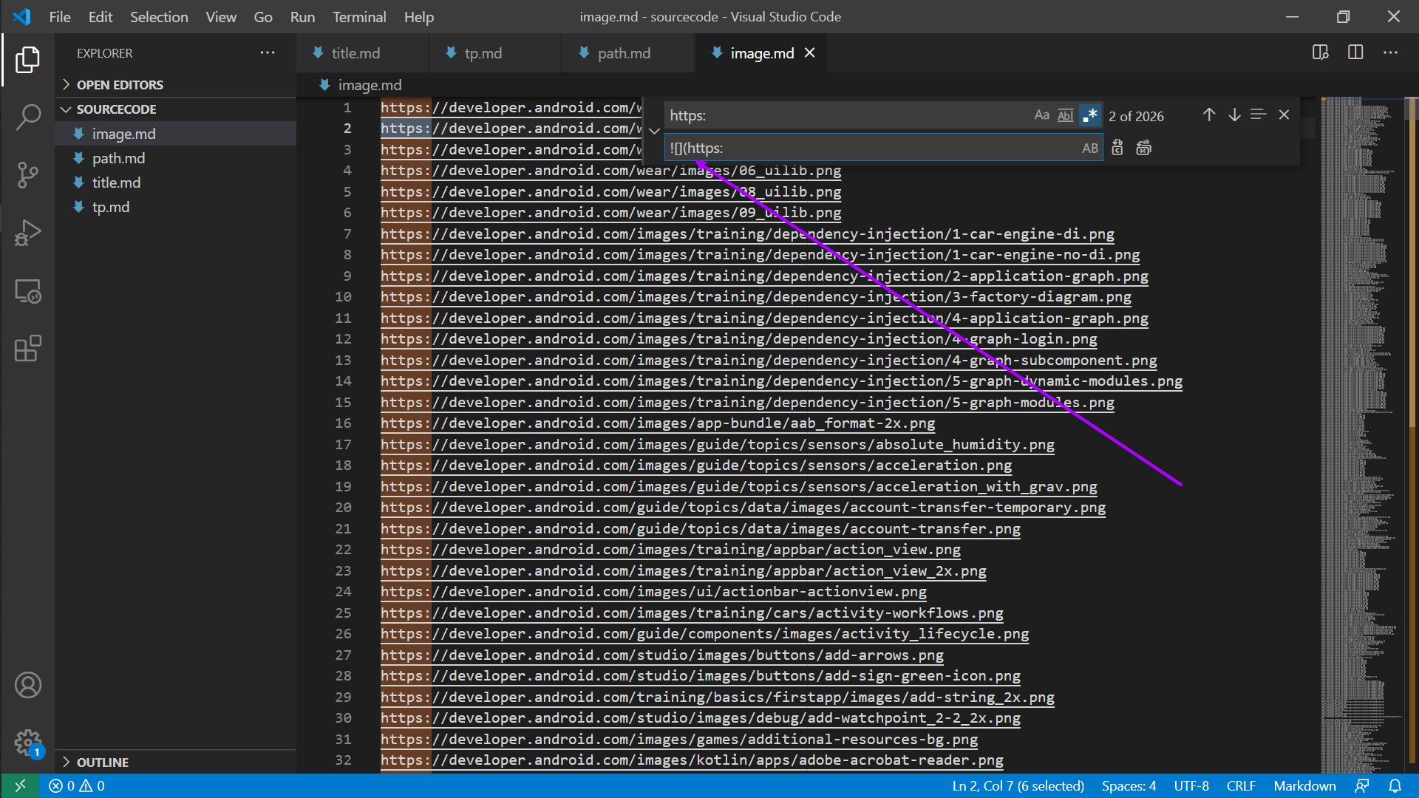Click CRLF line ending indicator

click(x=1241, y=785)
